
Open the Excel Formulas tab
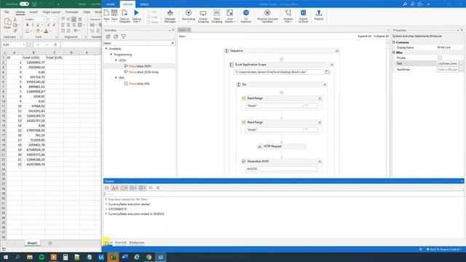71,12
